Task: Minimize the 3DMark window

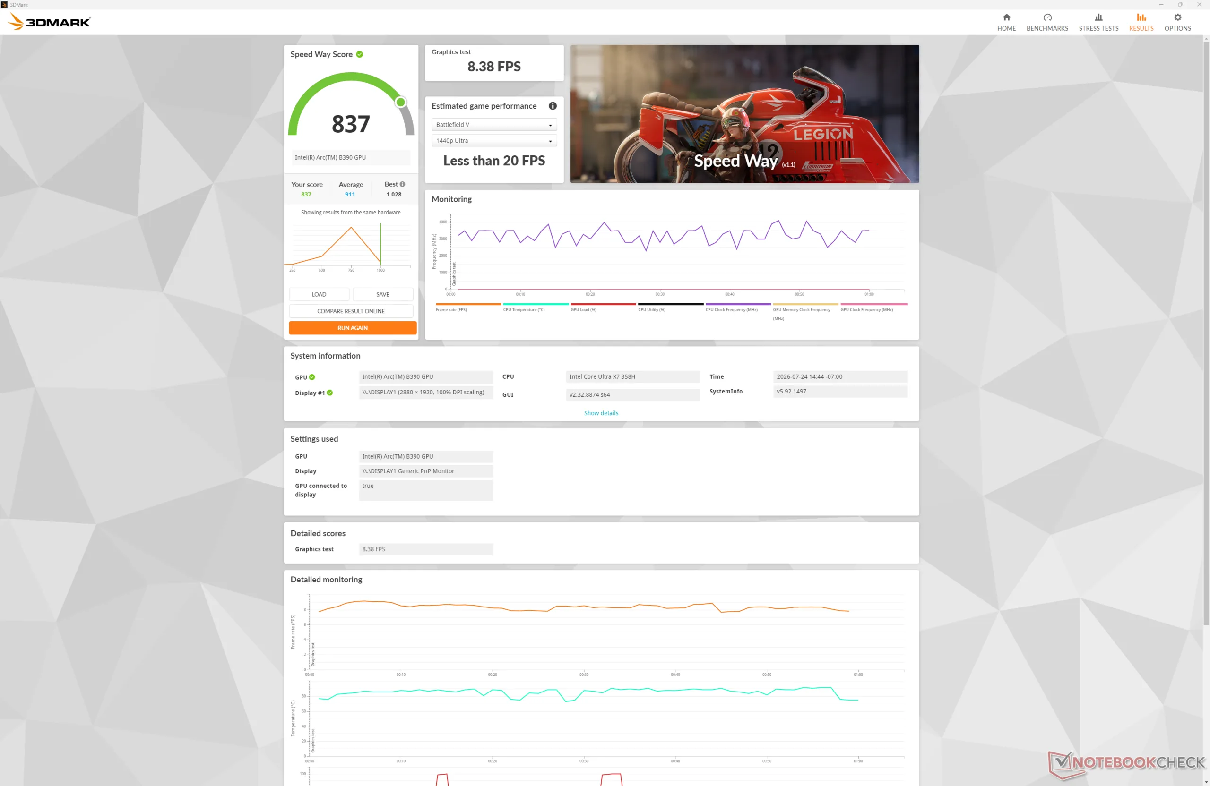Action: [1161, 5]
